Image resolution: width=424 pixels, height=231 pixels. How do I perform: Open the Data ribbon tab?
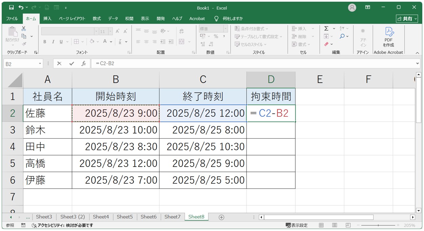pos(113,19)
